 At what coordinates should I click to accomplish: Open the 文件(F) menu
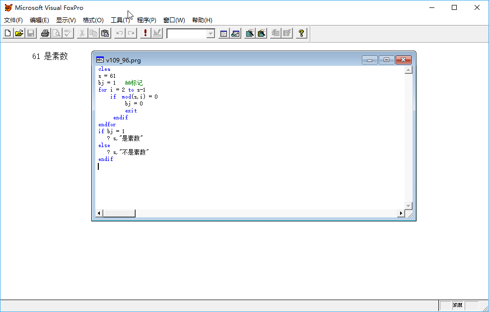coord(13,20)
